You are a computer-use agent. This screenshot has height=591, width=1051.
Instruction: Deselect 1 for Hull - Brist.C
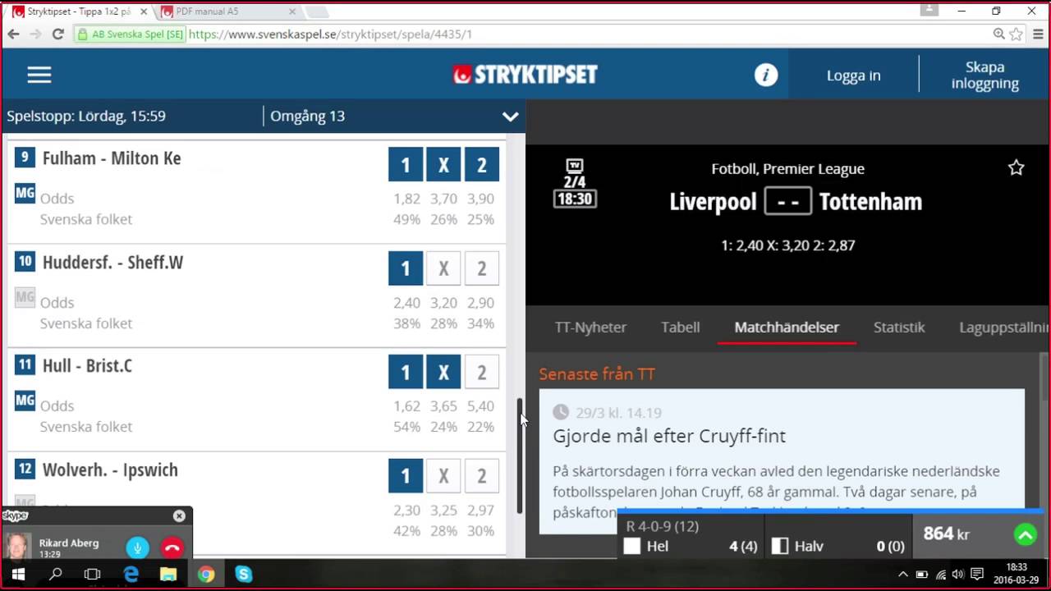point(406,372)
